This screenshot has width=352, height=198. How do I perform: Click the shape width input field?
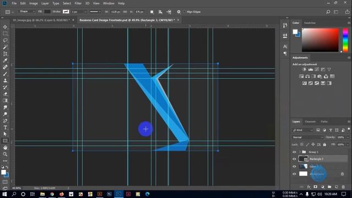coord(116,12)
